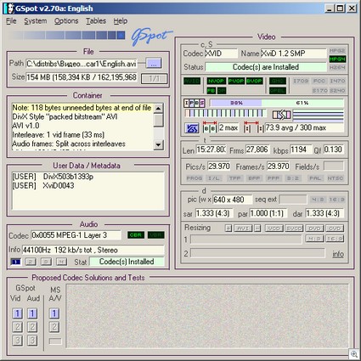Click the H264 indicator
Image resolution: width=361 pixels, height=361 pixels.
pyautogui.click(x=337, y=67)
